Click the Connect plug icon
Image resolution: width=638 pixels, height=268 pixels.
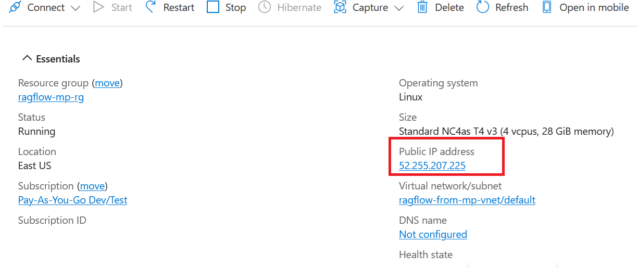tap(15, 7)
